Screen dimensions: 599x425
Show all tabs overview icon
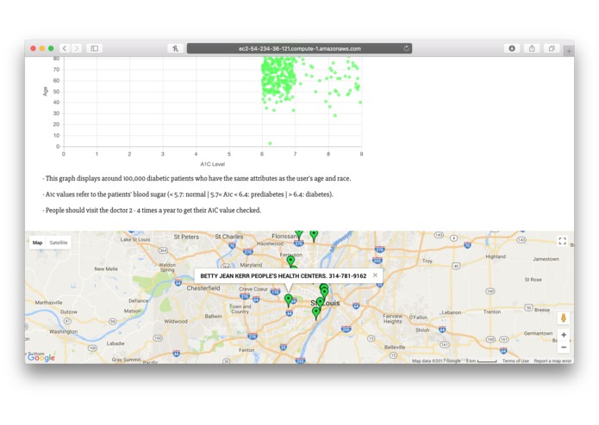(552, 48)
